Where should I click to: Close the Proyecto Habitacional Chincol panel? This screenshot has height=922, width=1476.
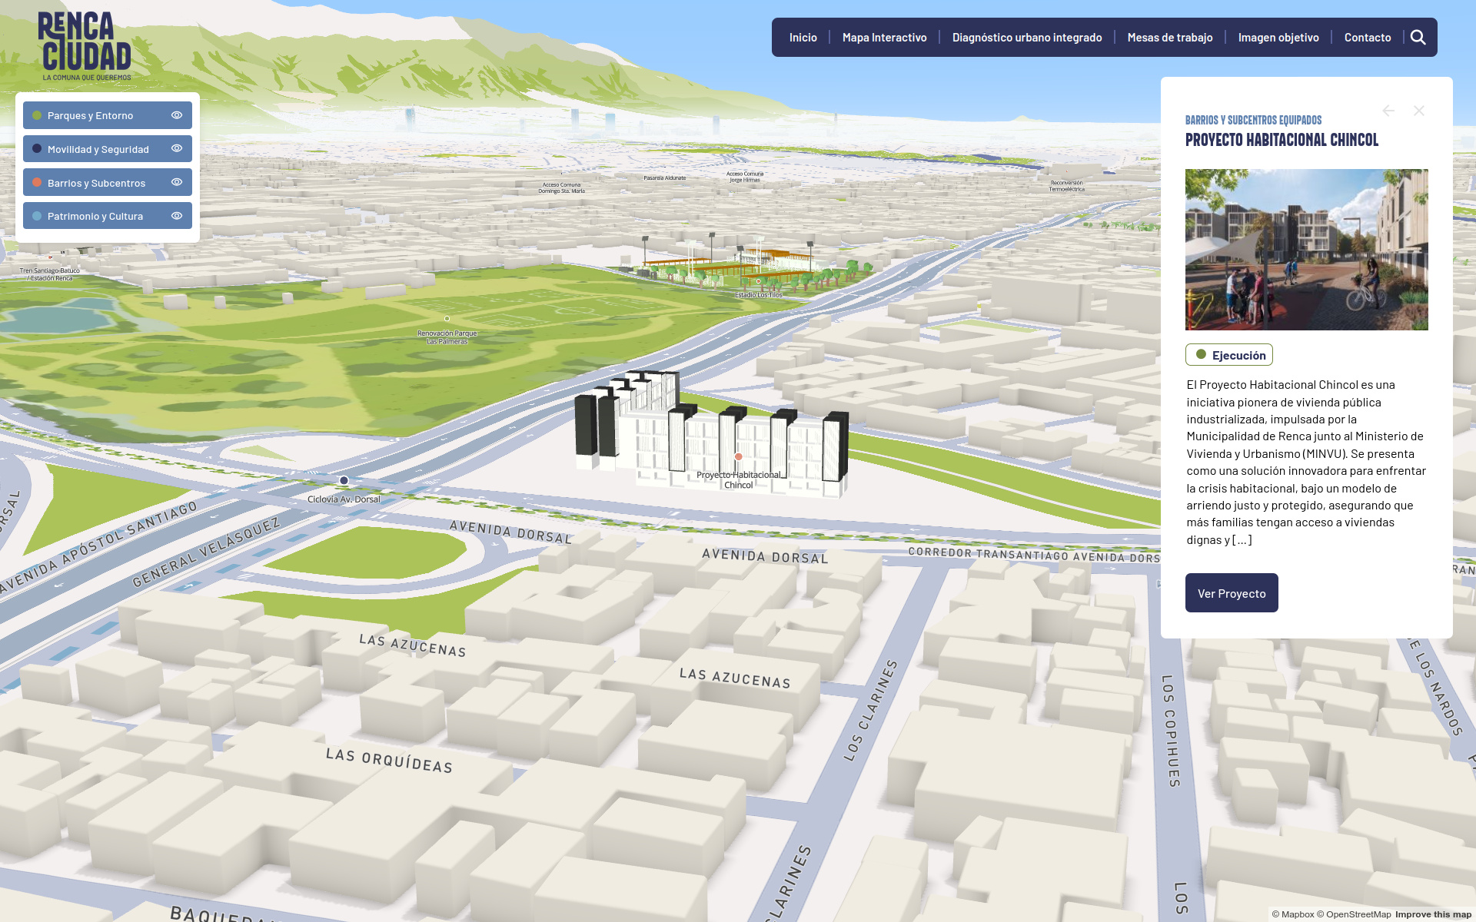pos(1419,111)
